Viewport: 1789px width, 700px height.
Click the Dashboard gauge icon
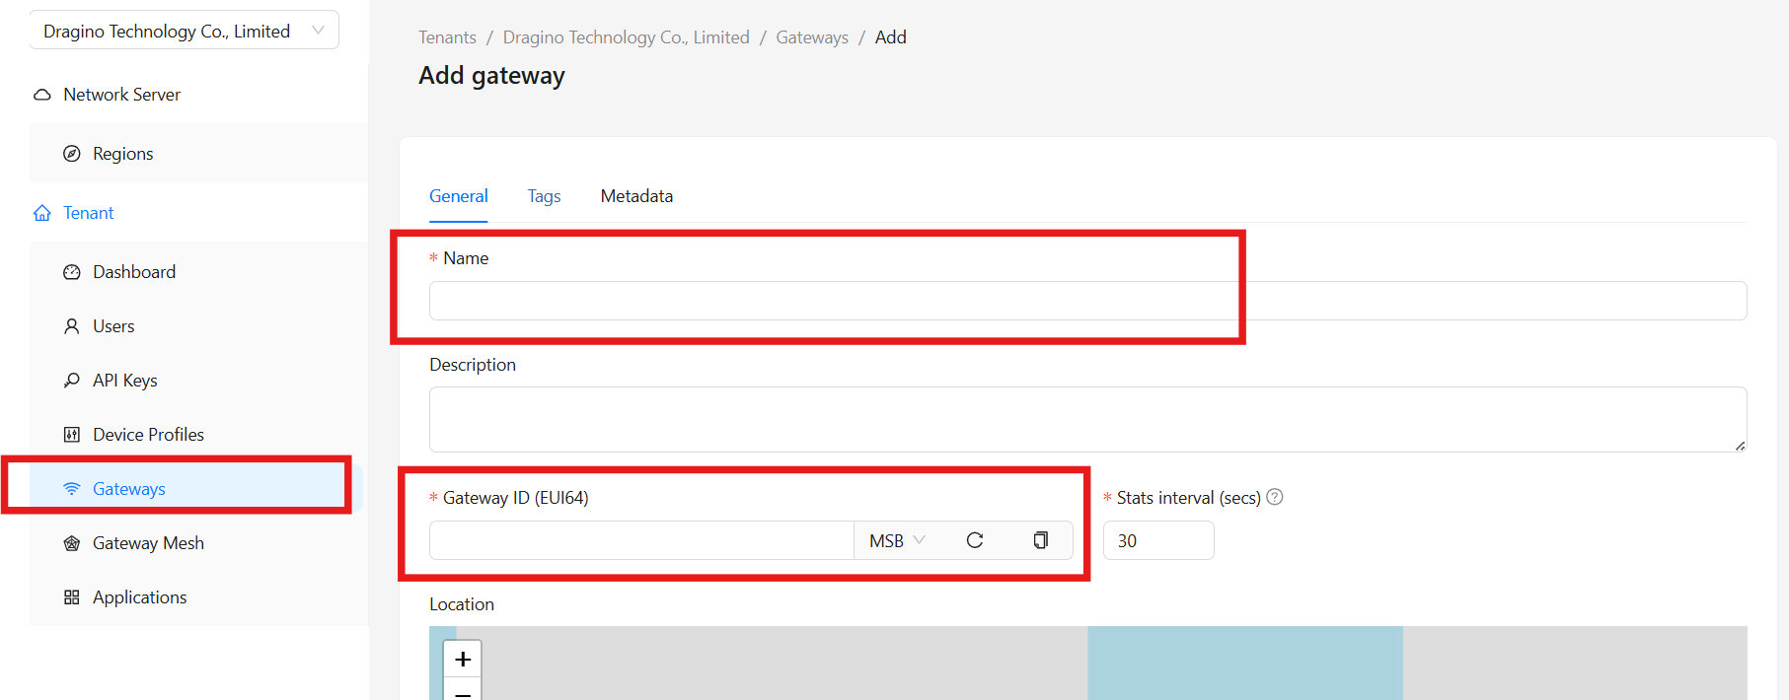(x=72, y=272)
